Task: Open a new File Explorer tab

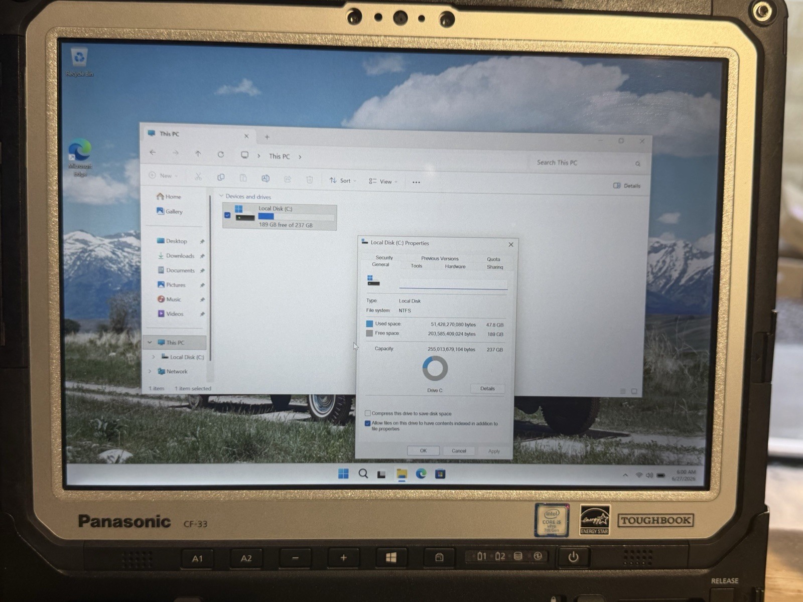Action: (x=267, y=136)
